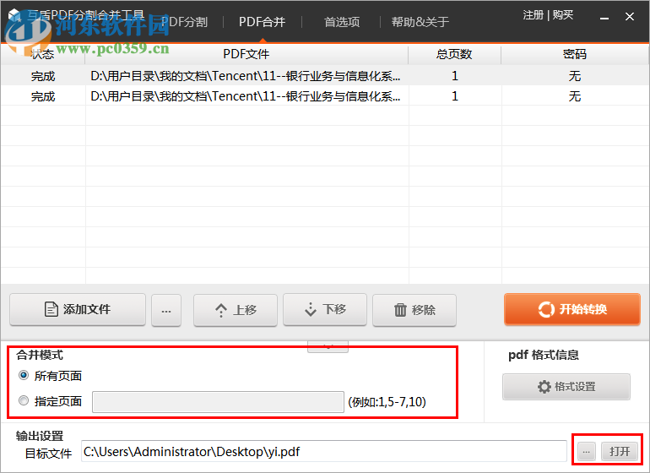Viewport: 650px width, 473px height.
Task: Close the PDF tool window
Action: [630, 17]
